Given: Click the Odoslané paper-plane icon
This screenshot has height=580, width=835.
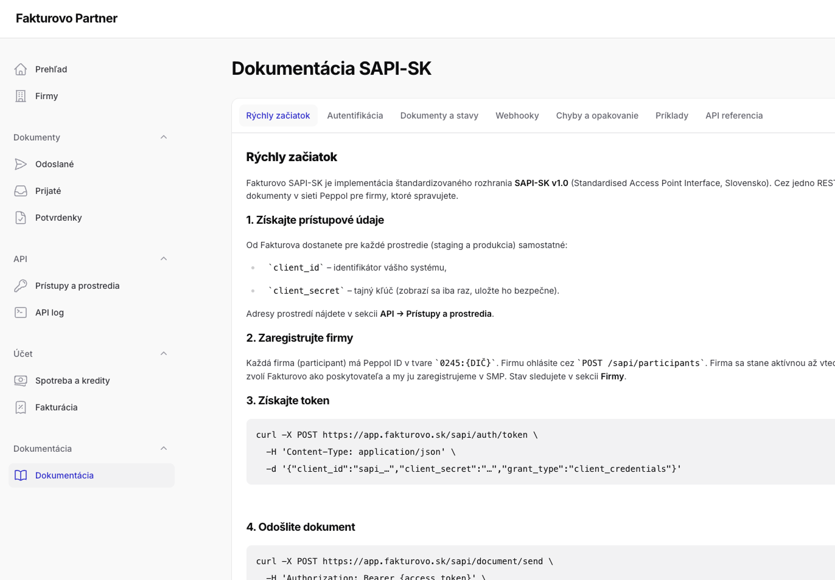Looking at the screenshot, I should [x=21, y=164].
